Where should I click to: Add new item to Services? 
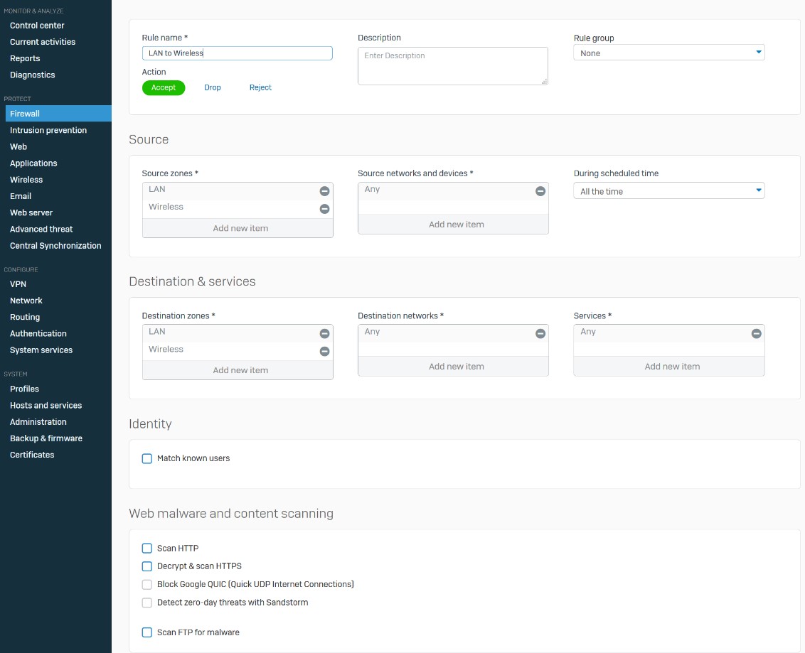(672, 367)
